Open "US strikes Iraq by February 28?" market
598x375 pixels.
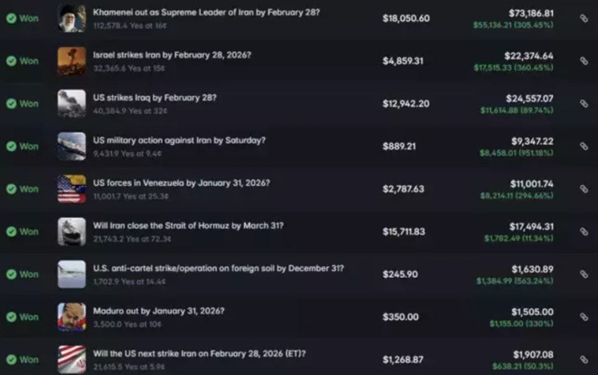(154, 98)
